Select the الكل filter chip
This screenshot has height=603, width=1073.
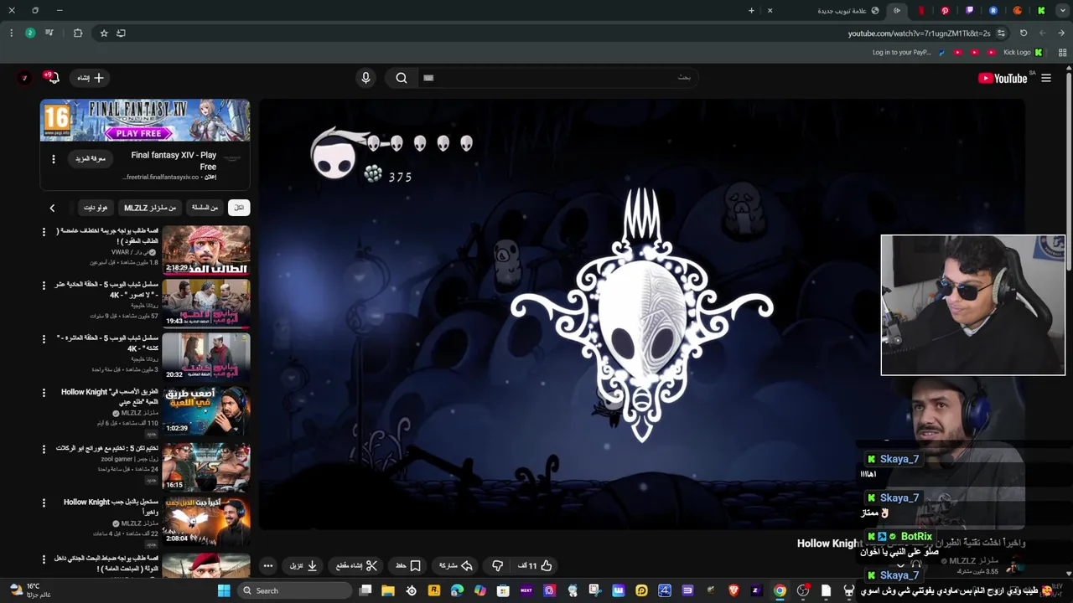coord(239,208)
